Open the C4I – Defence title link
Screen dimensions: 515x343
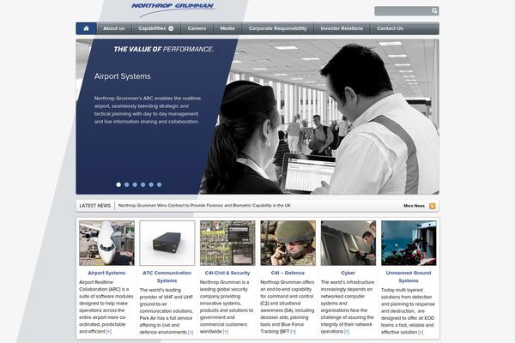click(288, 273)
